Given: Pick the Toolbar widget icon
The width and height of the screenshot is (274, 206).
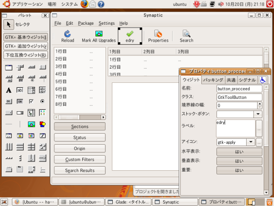Looking at the screenshot, I should point(32,67).
